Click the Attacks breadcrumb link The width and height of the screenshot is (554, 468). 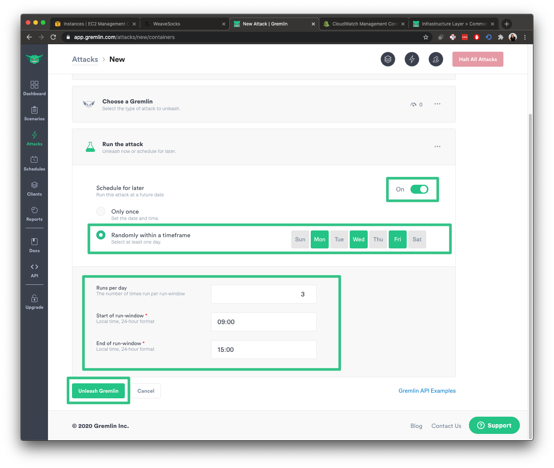point(85,59)
